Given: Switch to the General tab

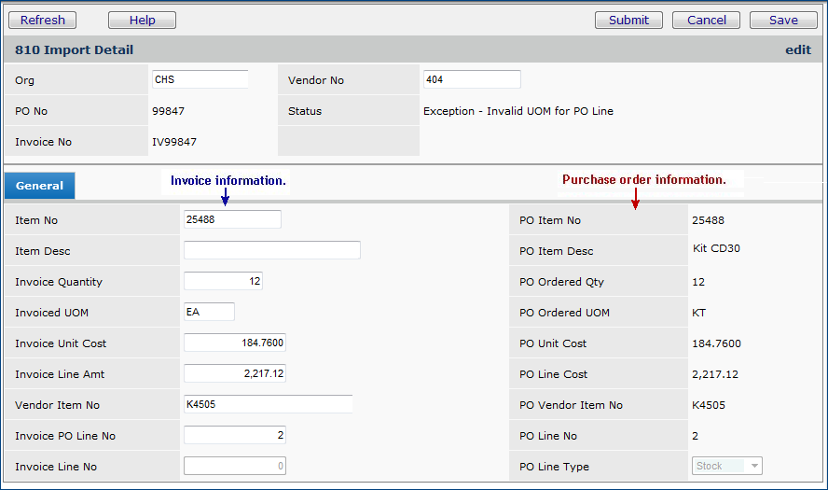Looking at the screenshot, I should 40,186.
